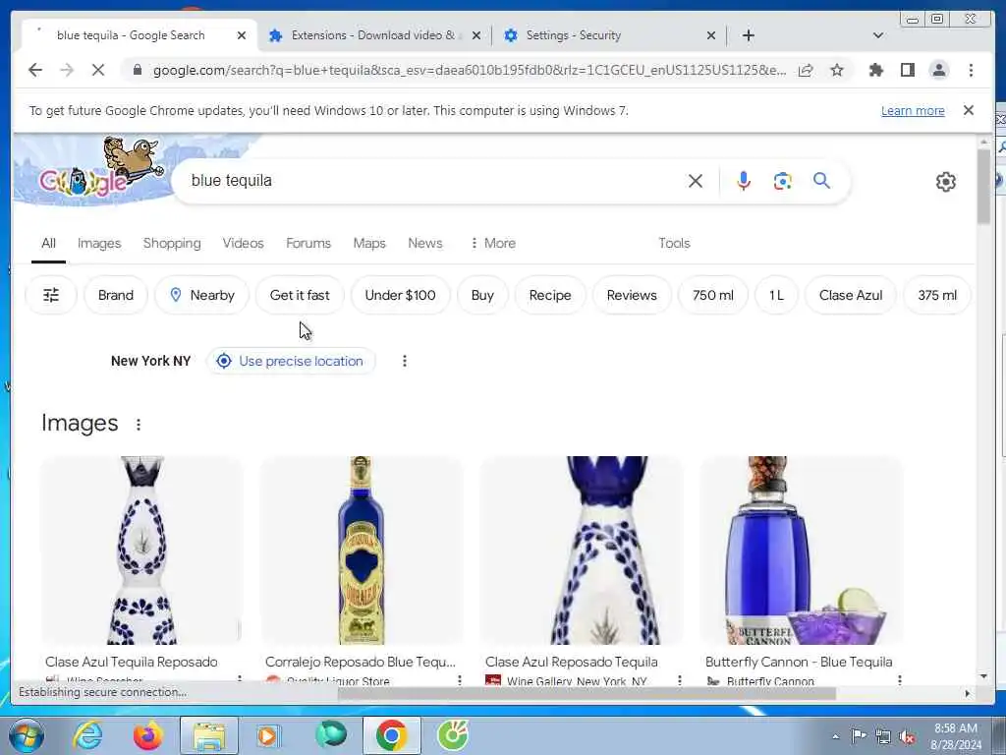This screenshot has height=755, width=1006.
Task: Go back with the browser back arrow
Action: click(x=35, y=70)
